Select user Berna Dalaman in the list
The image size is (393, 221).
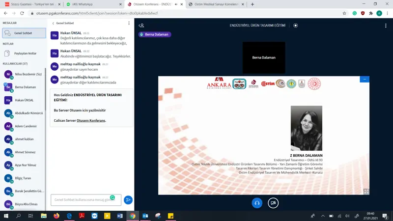click(x=24, y=87)
